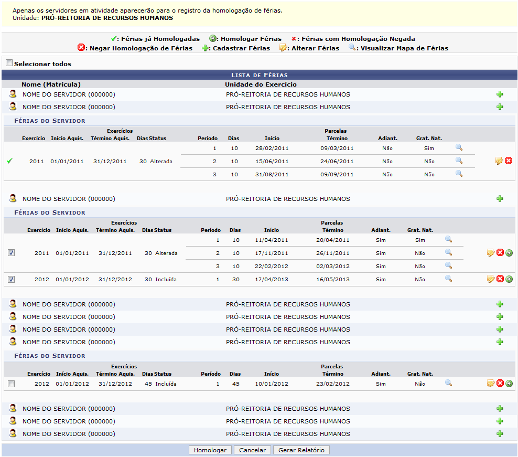The width and height of the screenshot is (518, 457).
Task: Click the user icon of the first server row
Action: [x=13, y=94]
